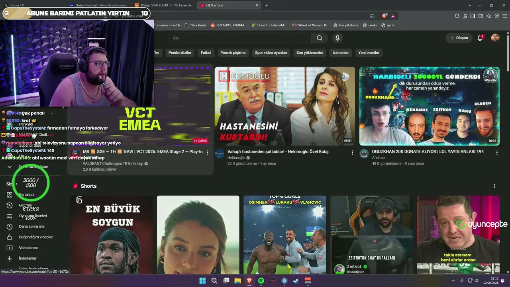Expand the 'Daha fazla göster' sidebar chevron

(10, 167)
